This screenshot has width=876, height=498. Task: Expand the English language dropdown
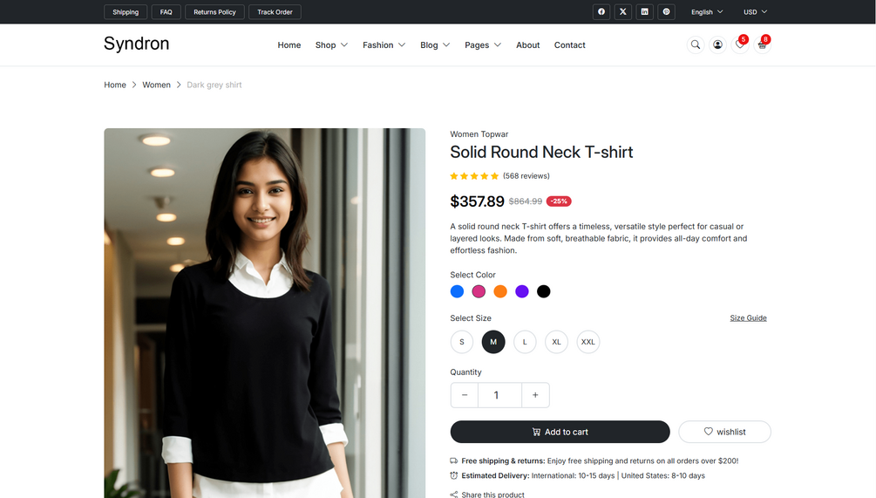tap(707, 12)
